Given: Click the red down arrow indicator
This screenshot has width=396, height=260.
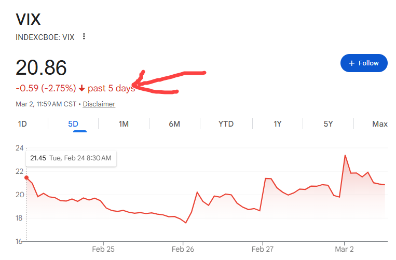Looking at the screenshot, I should 81,89.
